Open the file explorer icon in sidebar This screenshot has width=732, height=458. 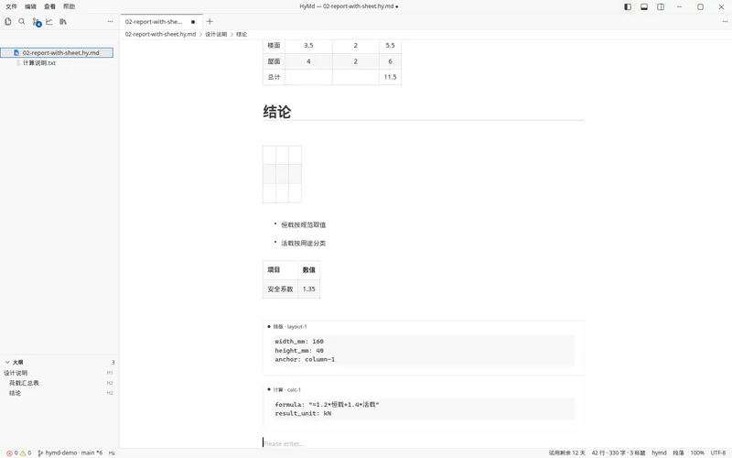click(8, 21)
